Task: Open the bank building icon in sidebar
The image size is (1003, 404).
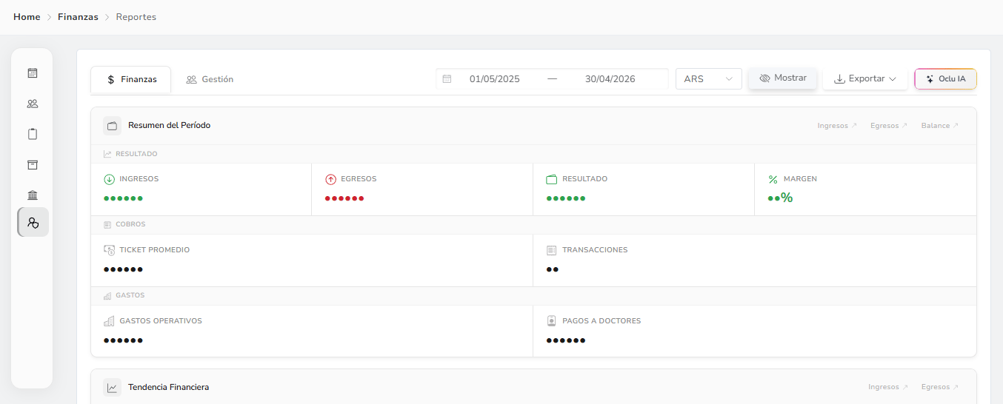Action: (33, 195)
